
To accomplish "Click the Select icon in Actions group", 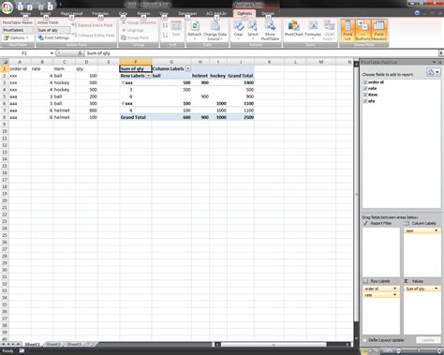I will click(x=253, y=26).
